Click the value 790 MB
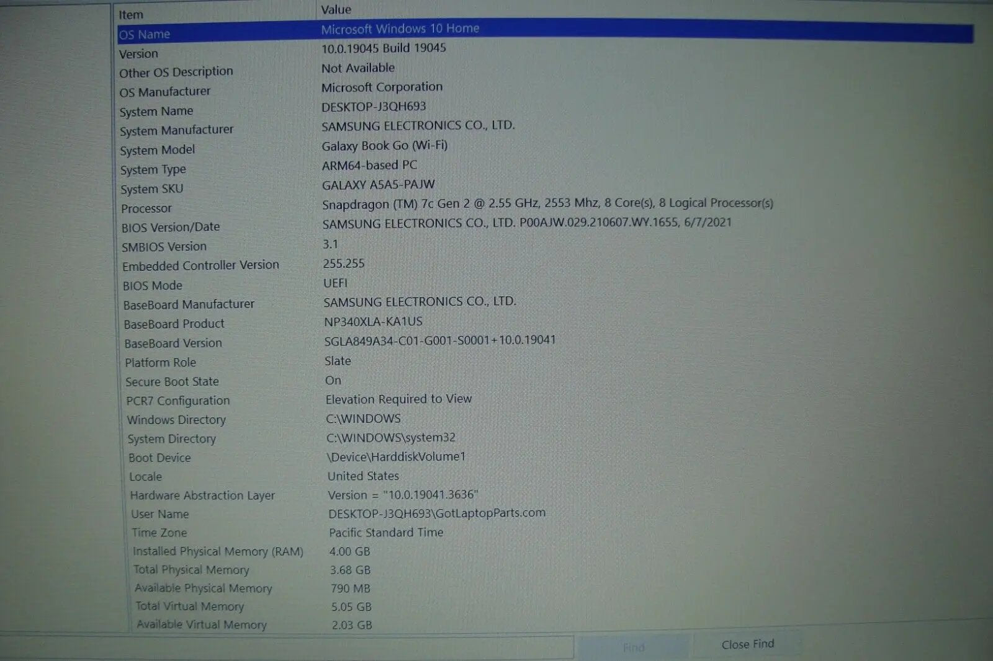993x661 pixels. pos(351,588)
